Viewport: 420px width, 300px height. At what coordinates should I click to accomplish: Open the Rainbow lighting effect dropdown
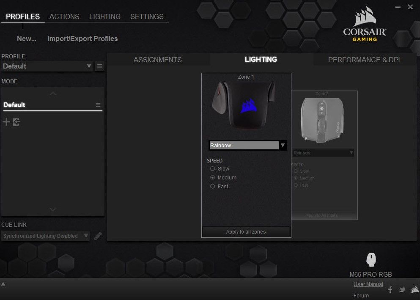[283, 146]
